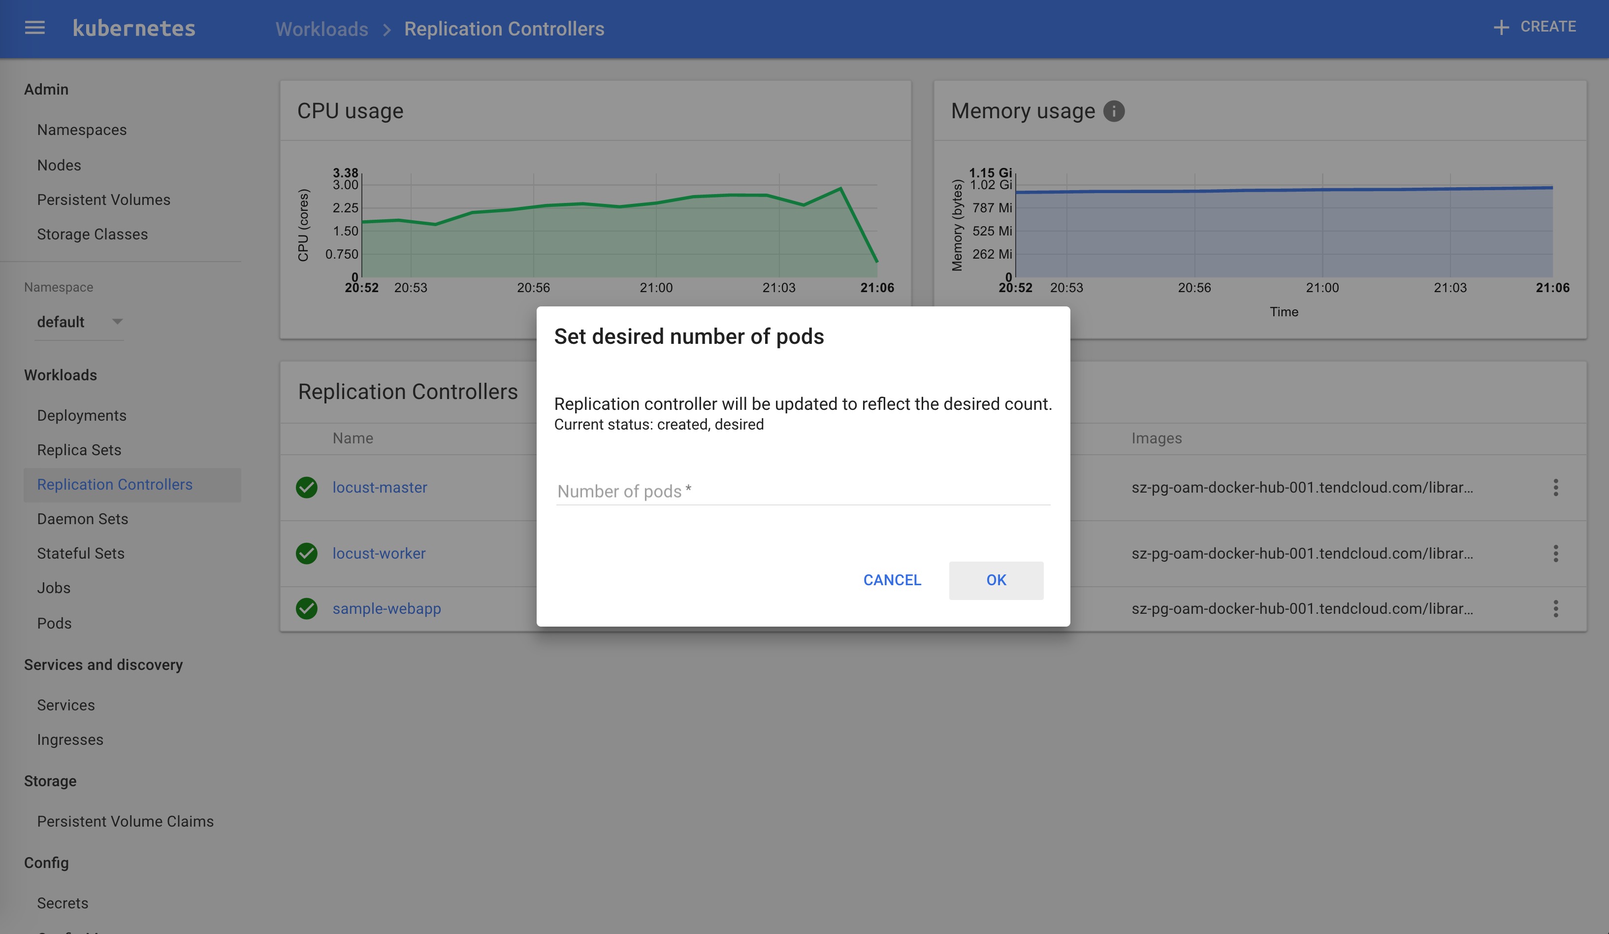Click the three-dot menu icon for sample-webapp
This screenshot has height=934, width=1609.
click(x=1556, y=608)
